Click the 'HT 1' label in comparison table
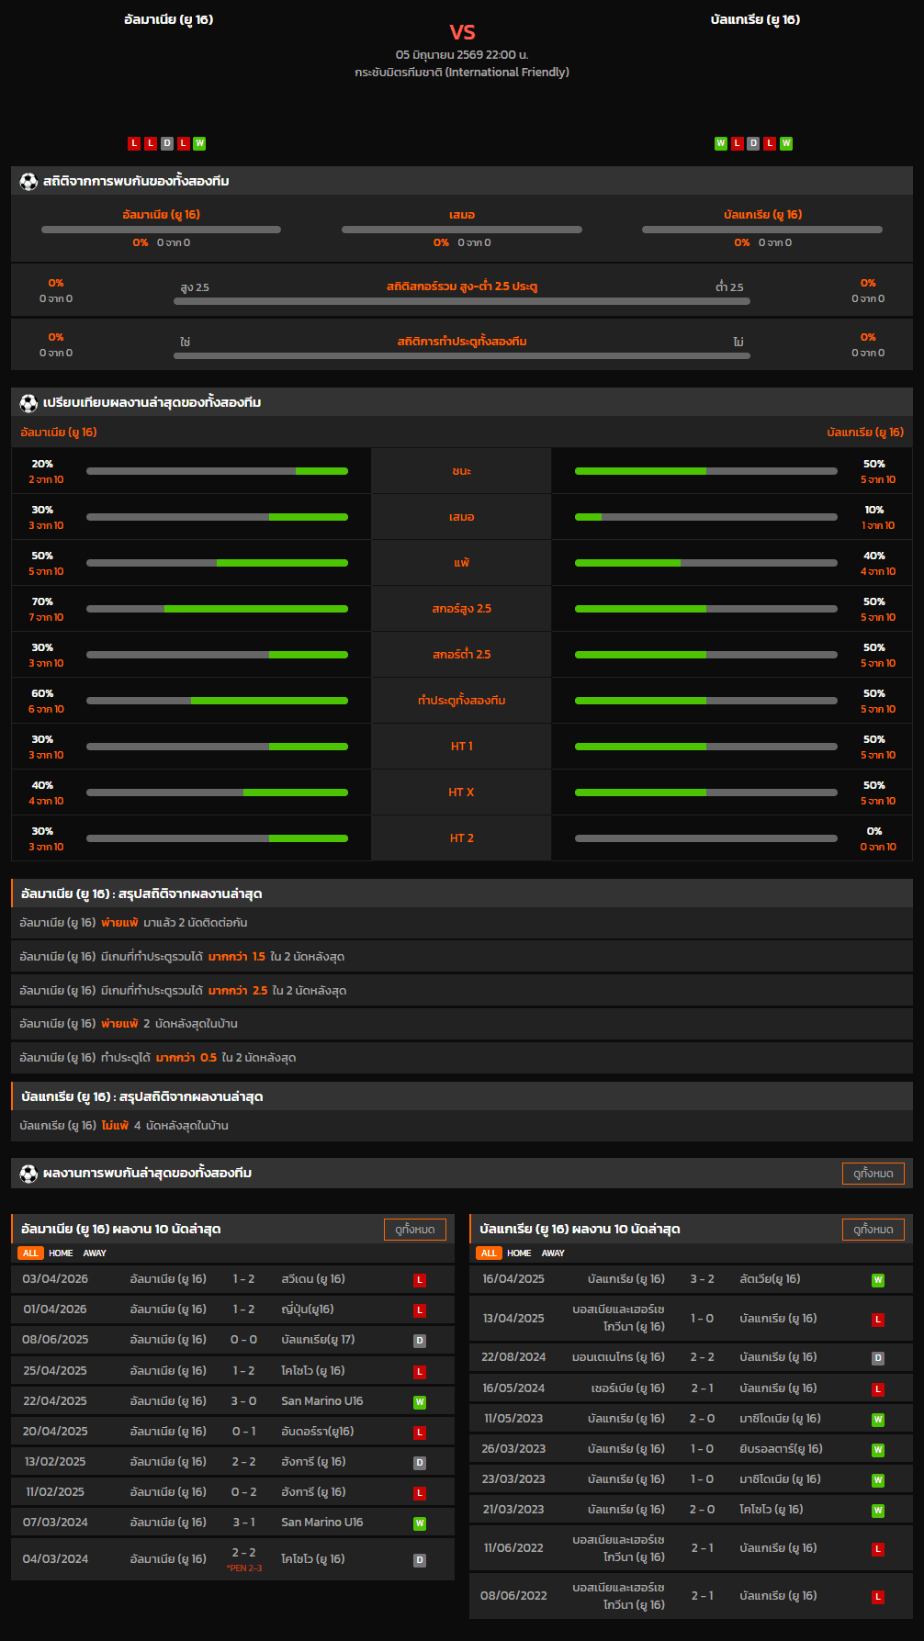Viewport: 924px width, 1641px height. [x=462, y=747]
